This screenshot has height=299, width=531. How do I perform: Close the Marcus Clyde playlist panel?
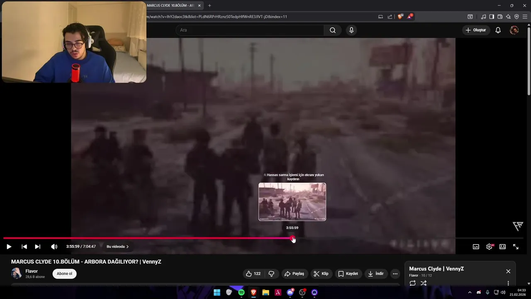point(508,271)
